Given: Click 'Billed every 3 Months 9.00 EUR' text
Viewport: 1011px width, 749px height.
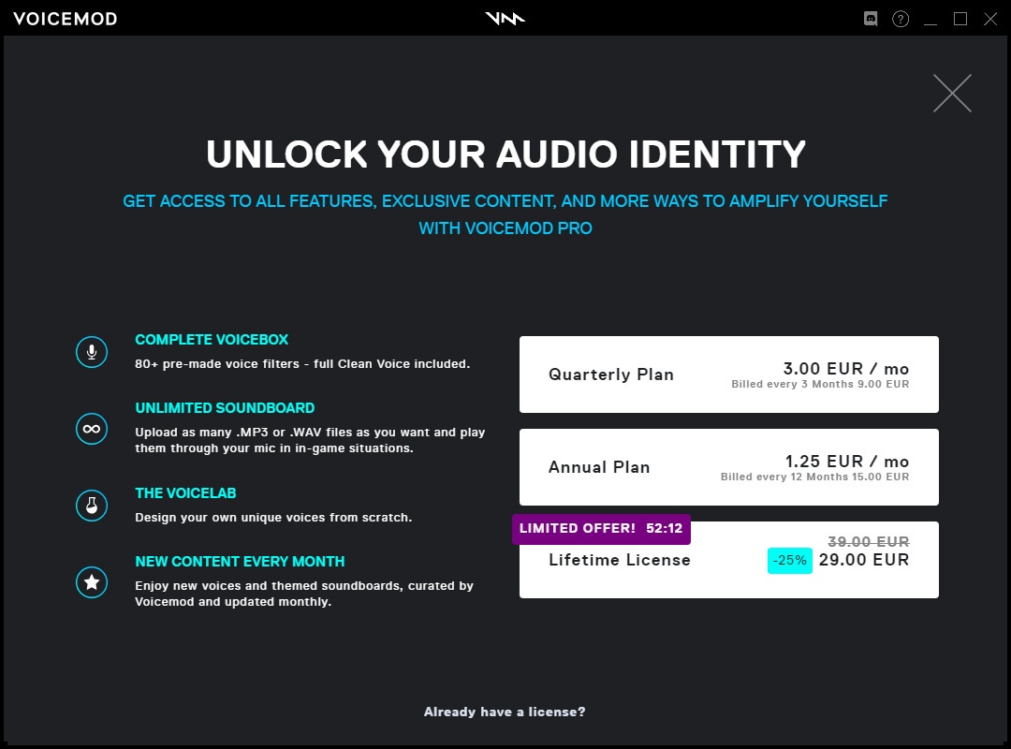Looking at the screenshot, I should click(820, 384).
